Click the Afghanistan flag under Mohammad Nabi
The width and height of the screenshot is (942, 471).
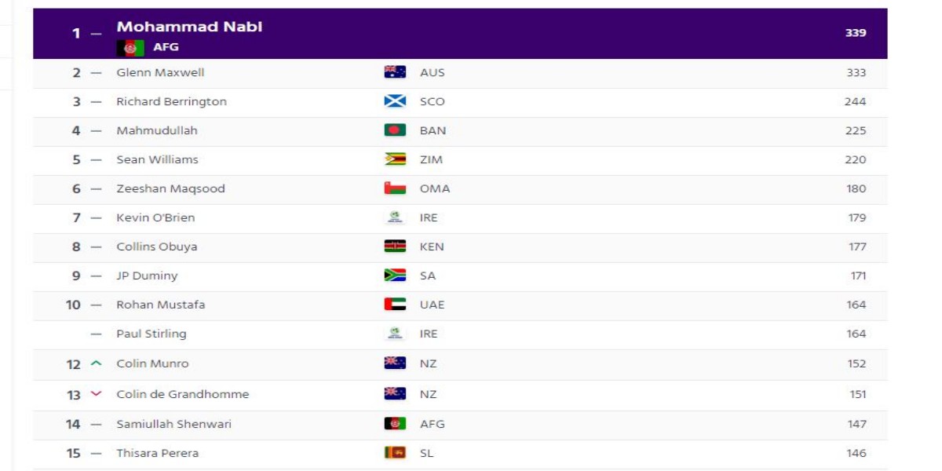[x=130, y=48]
